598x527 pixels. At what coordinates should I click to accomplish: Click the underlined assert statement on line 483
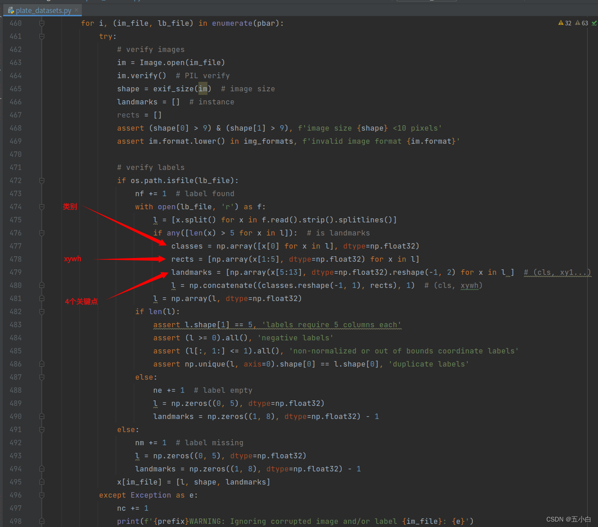[x=167, y=325]
